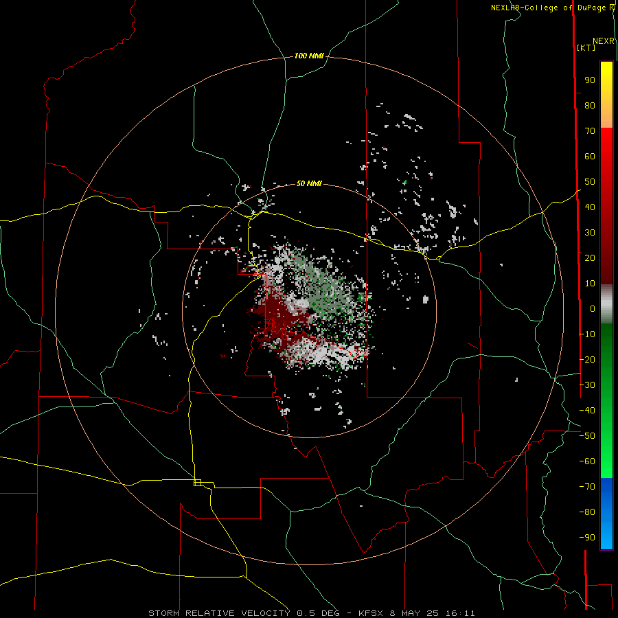Click the -10 knot scale label
The width and height of the screenshot is (618, 618).
[x=587, y=334]
